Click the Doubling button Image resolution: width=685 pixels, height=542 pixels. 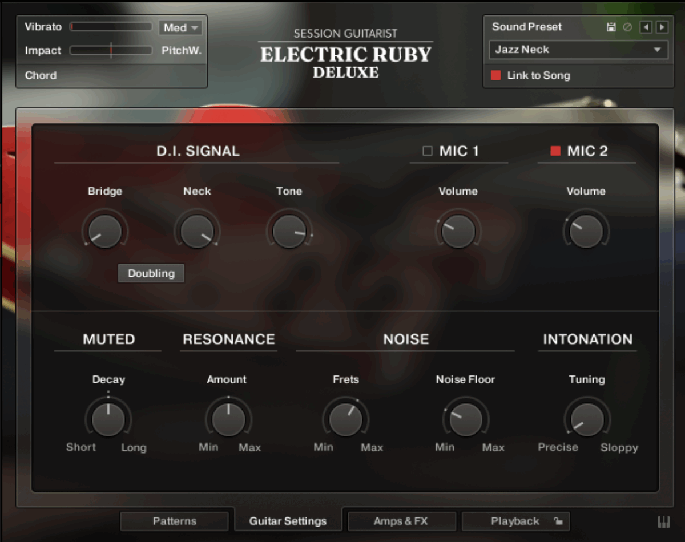tap(151, 273)
